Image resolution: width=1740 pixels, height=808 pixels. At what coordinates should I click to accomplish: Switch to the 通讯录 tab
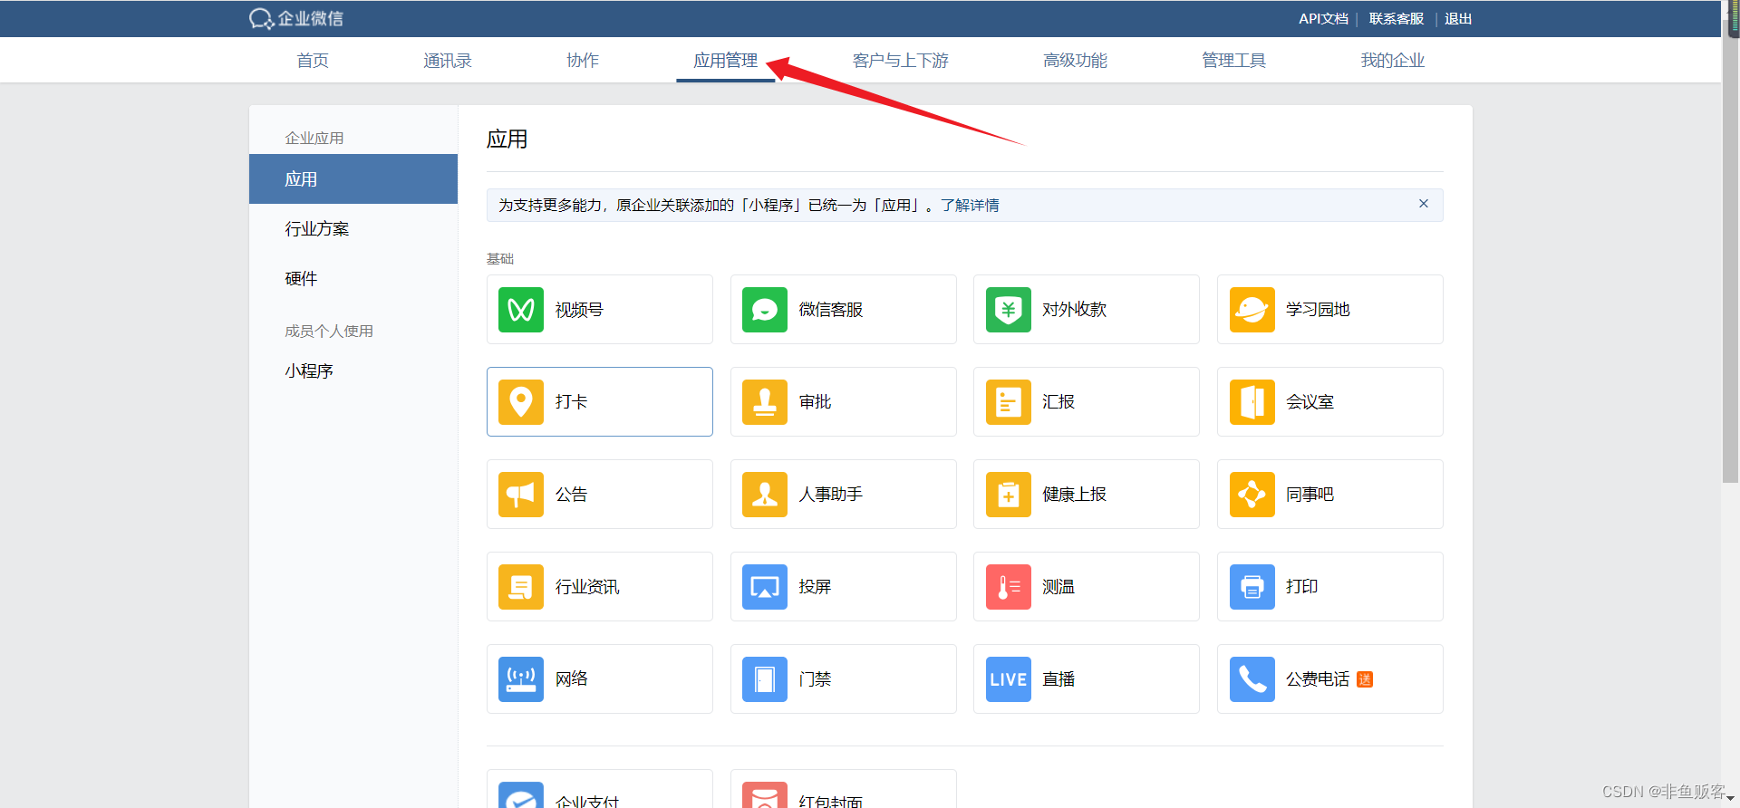coord(448,61)
